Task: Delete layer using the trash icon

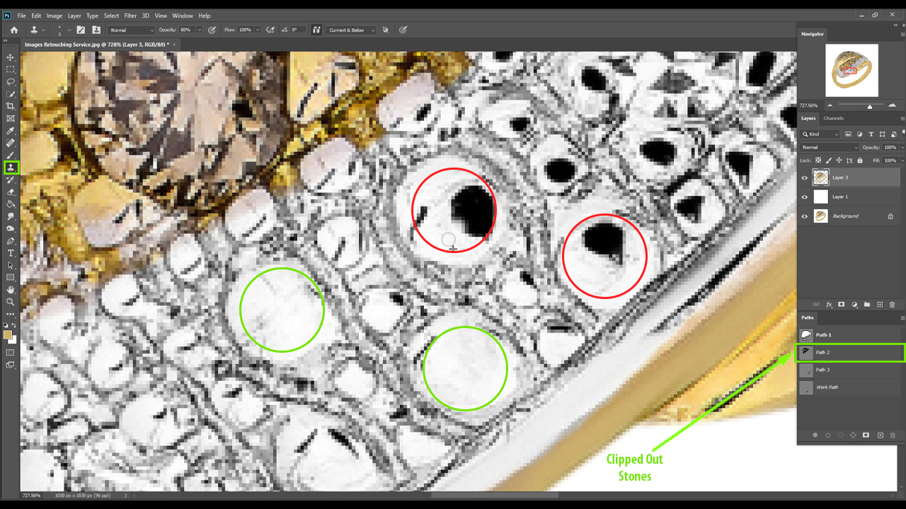Action: pos(892,305)
